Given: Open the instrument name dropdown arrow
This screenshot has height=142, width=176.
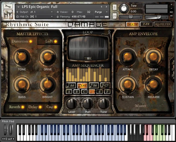Looking at the screenshot, I should coord(18,7).
